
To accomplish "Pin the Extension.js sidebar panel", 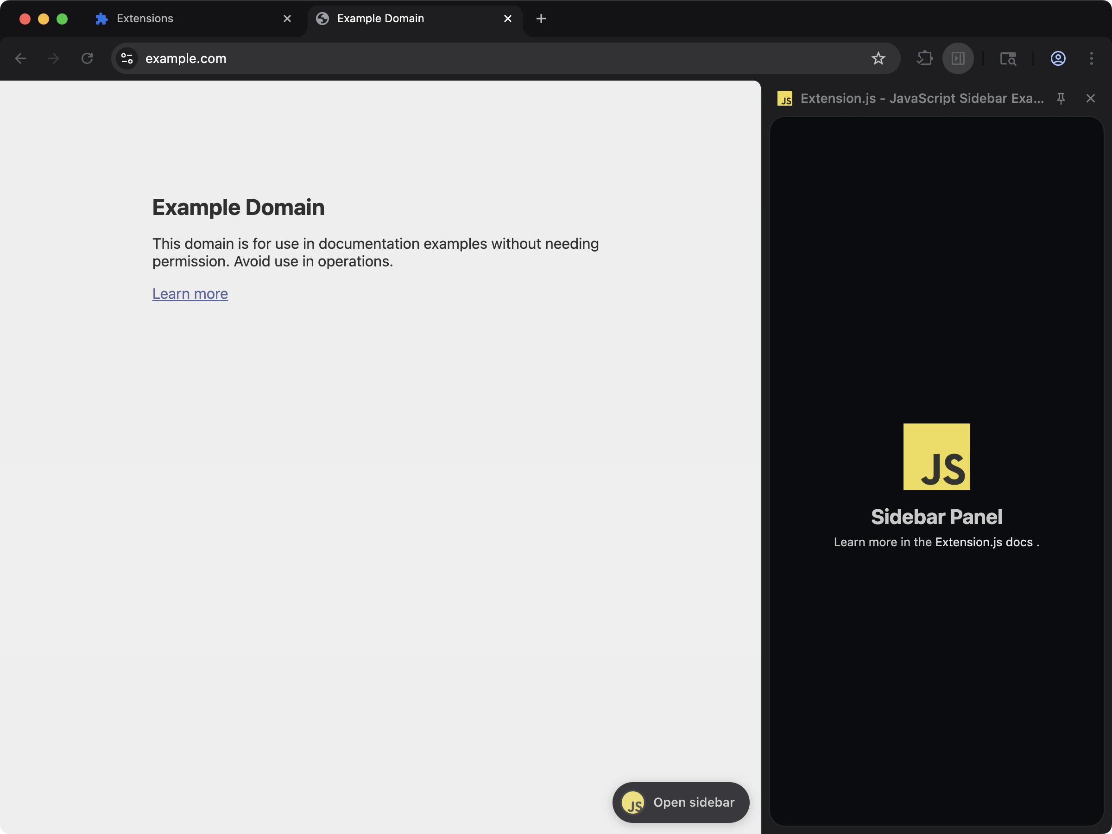I will pos(1061,98).
